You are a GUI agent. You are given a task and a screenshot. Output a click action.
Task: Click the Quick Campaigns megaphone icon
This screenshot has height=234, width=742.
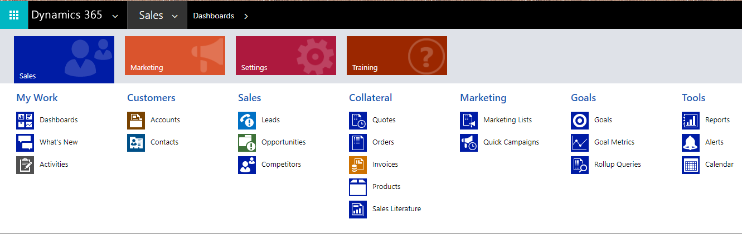click(469, 142)
